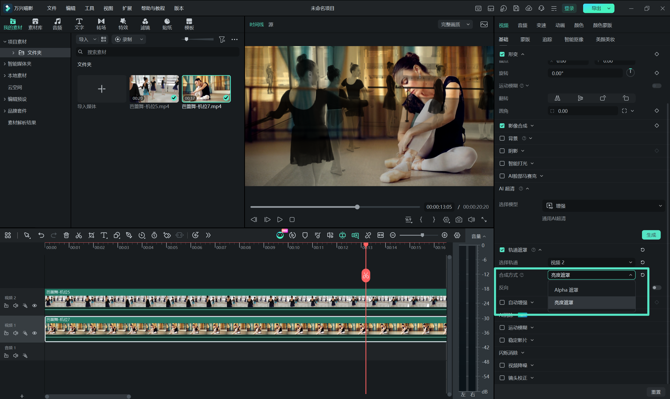Click the preview playback progress slider
The height and width of the screenshot is (399, 670).
(335, 207)
